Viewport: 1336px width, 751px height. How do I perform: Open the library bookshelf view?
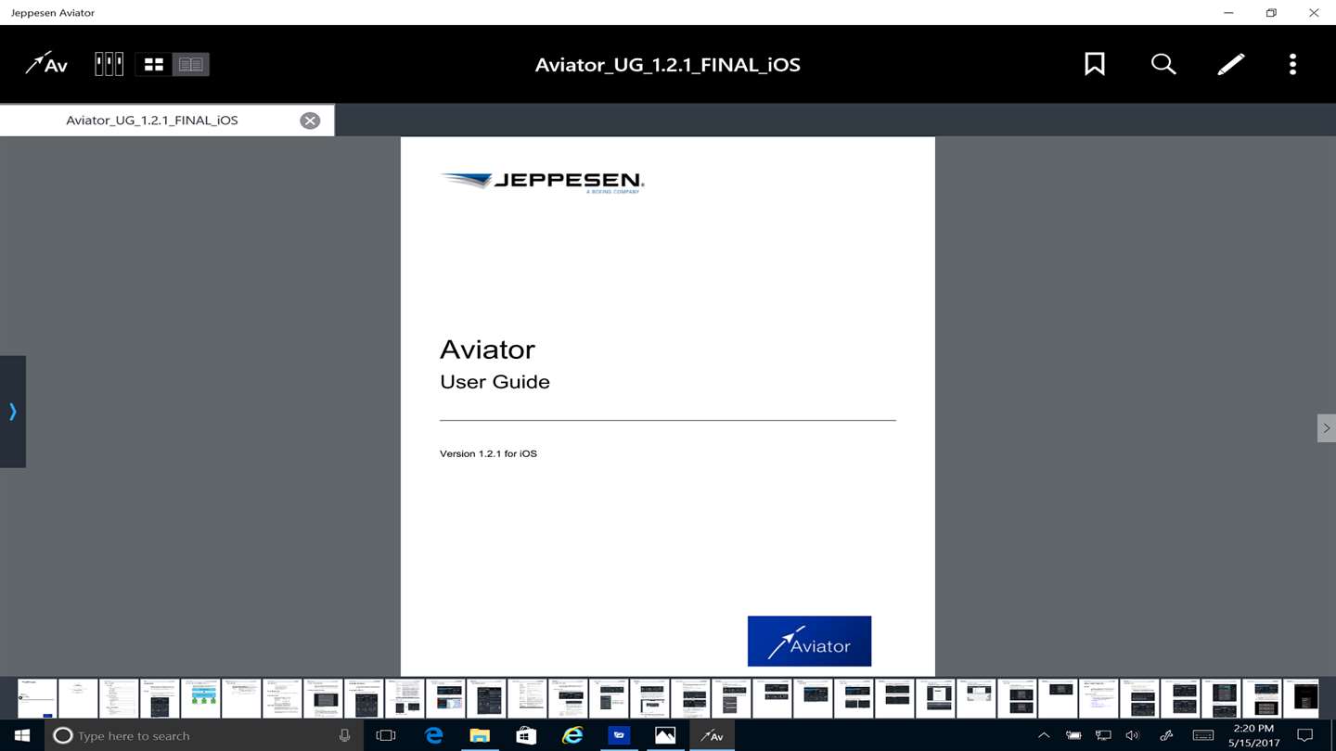click(x=109, y=64)
